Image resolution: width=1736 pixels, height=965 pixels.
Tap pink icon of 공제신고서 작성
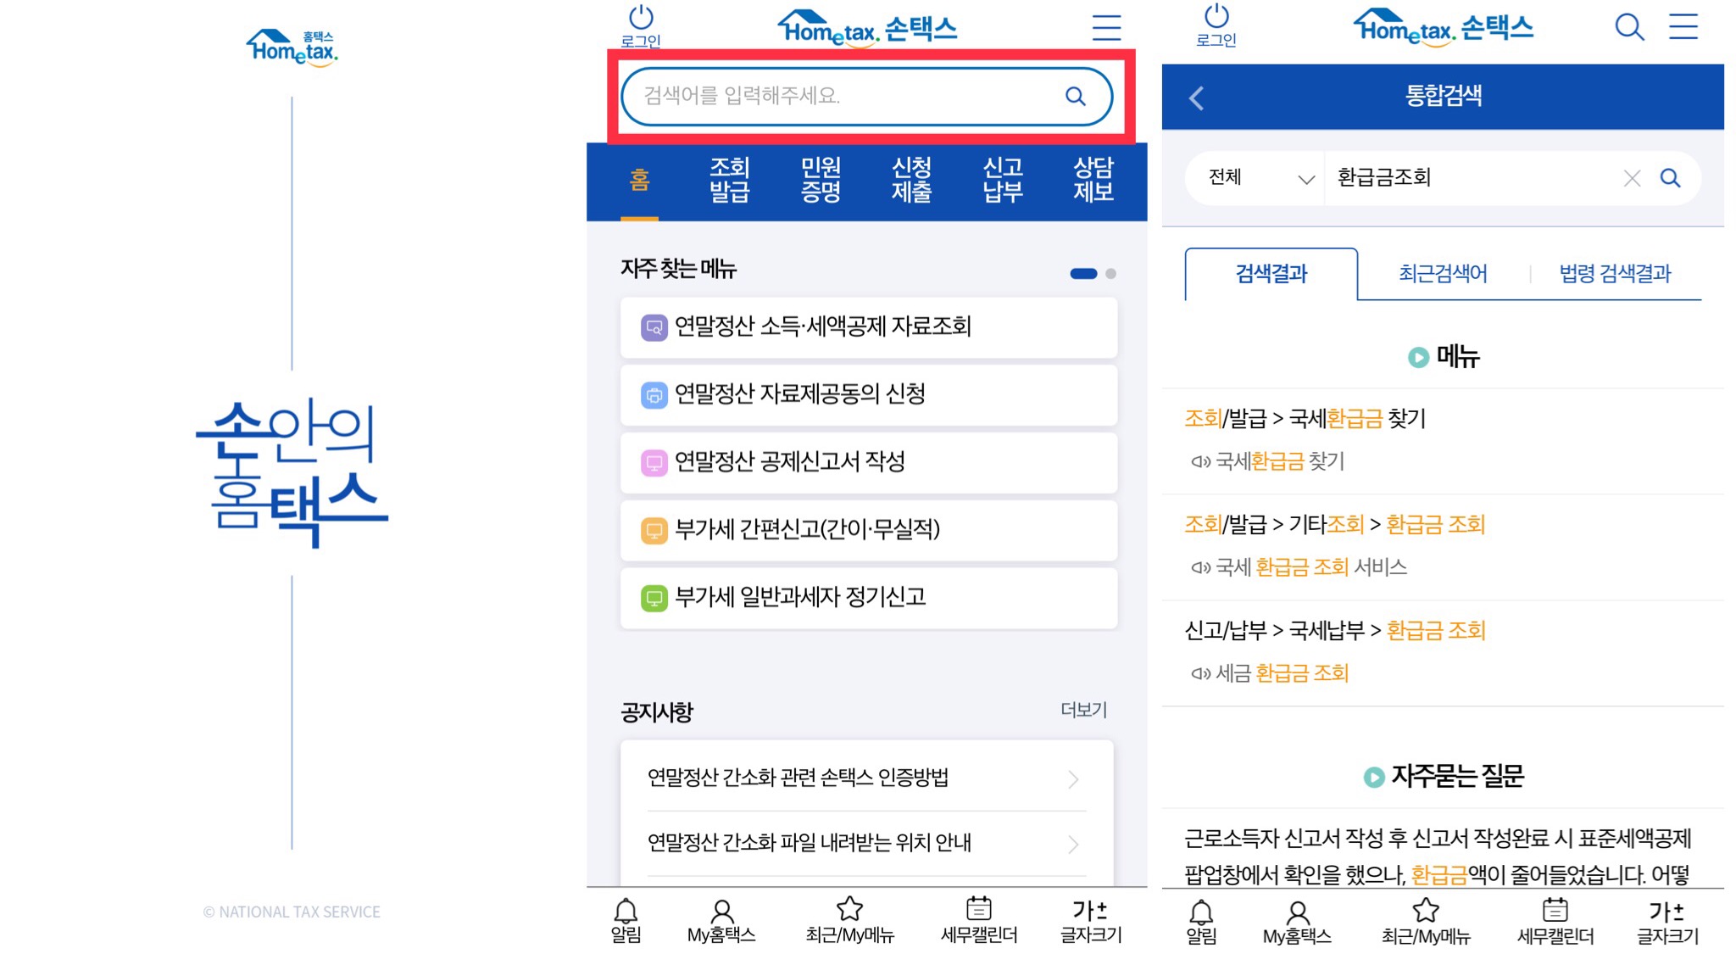654,463
